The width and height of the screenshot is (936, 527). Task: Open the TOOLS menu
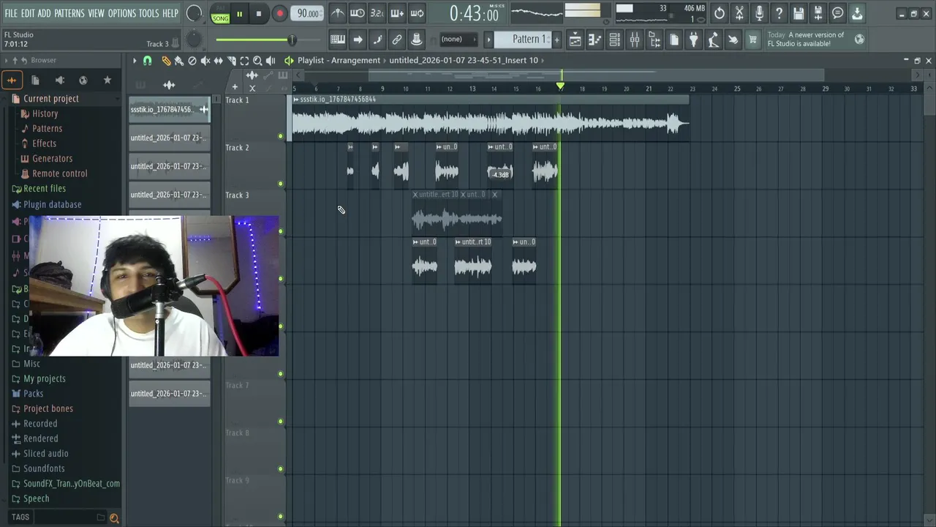coord(149,13)
